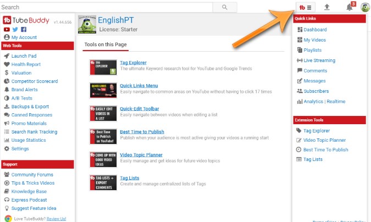Click the TubeBuddy menu icon in top bar

pyautogui.click(x=306, y=7)
